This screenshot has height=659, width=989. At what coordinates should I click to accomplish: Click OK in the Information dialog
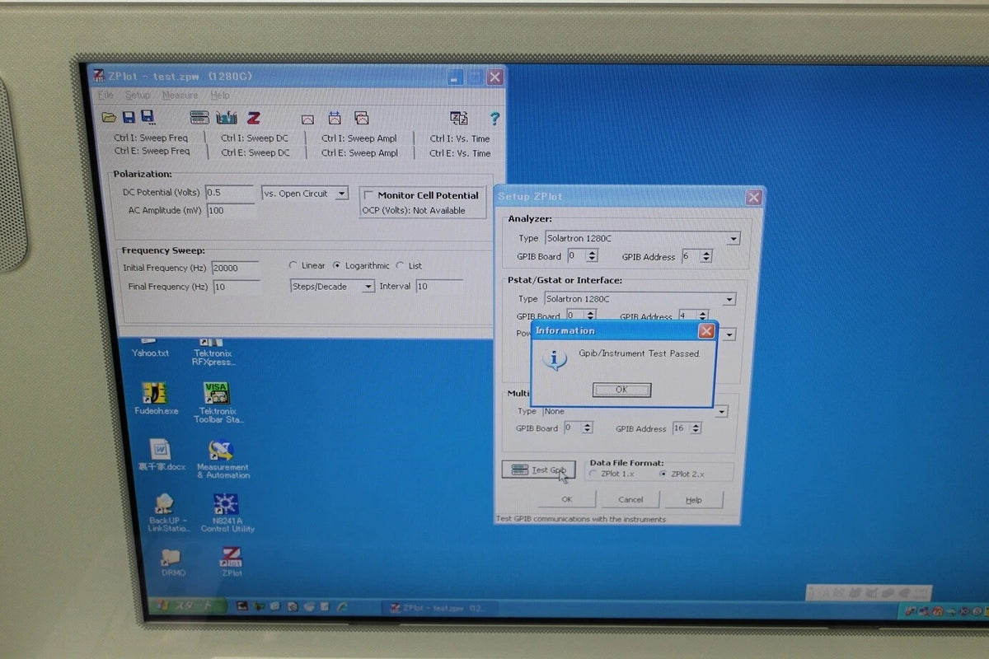(x=621, y=390)
